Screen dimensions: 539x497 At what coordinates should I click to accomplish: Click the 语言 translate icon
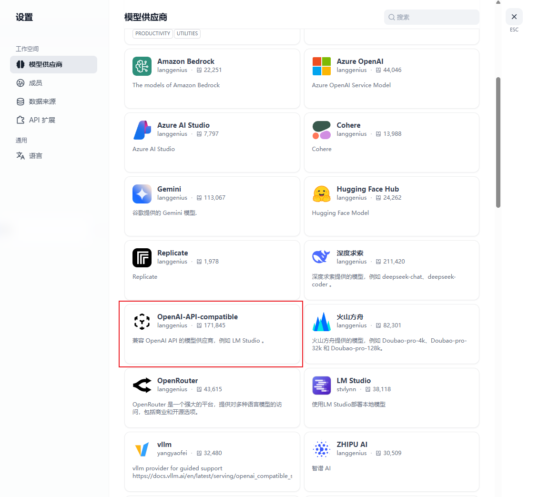pyautogui.click(x=20, y=156)
